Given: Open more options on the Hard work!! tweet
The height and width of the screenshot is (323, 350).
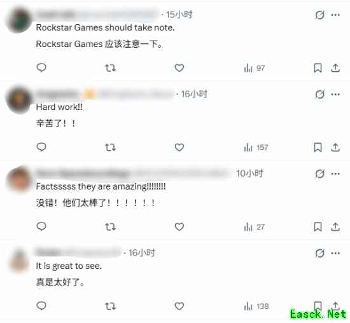Looking at the screenshot, I should click(x=335, y=94).
